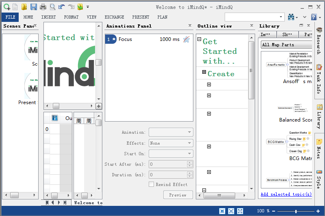The width and height of the screenshot is (325, 216).
Task: Undo the last action
Action: coord(62,7)
